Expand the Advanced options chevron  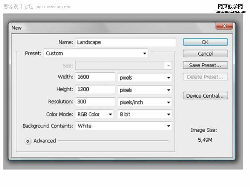coord(28,141)
